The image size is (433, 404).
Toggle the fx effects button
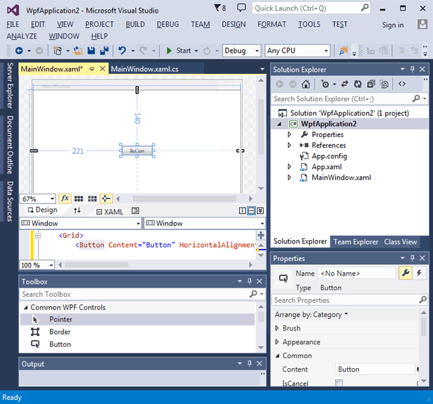[x=65, y=198]
